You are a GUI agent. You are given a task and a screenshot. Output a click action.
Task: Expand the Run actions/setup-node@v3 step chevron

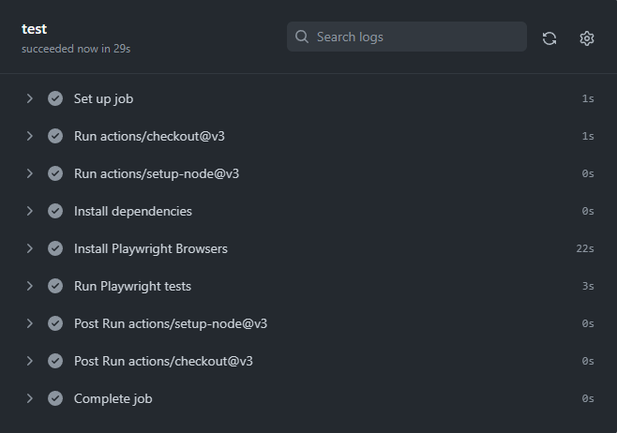(x=29, y=173)
